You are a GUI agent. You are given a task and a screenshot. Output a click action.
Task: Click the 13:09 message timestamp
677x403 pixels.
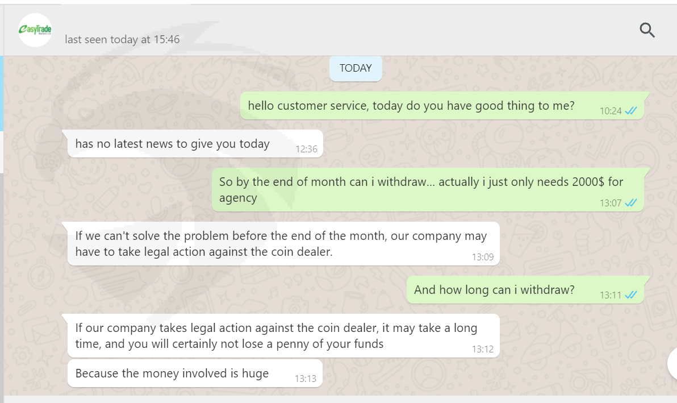point(483,257)
